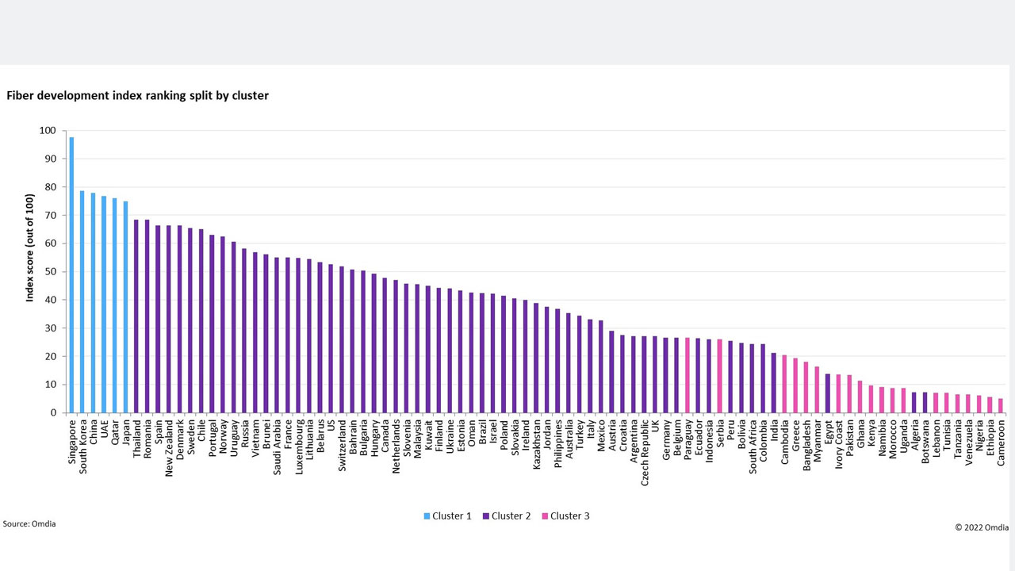
Task: Click the pink Paraguay bar
Action: (687, 375)
